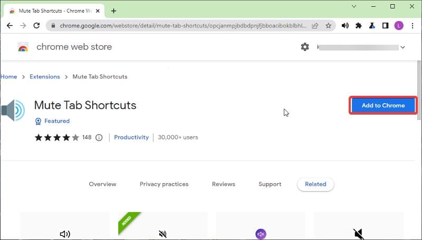The width and height of the screenshot is (422, 240).
Task: Select the Related tab
Action: pyautogui.click(x=315, y=184)
